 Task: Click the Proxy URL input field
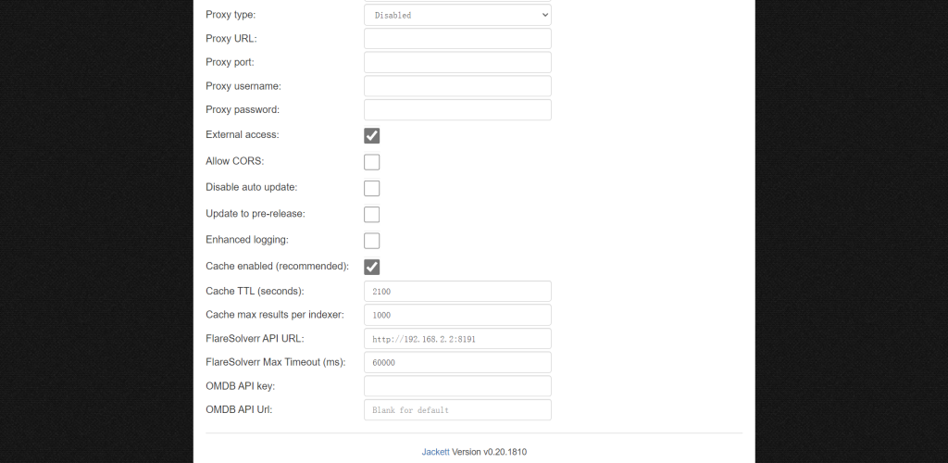(457, 39)
